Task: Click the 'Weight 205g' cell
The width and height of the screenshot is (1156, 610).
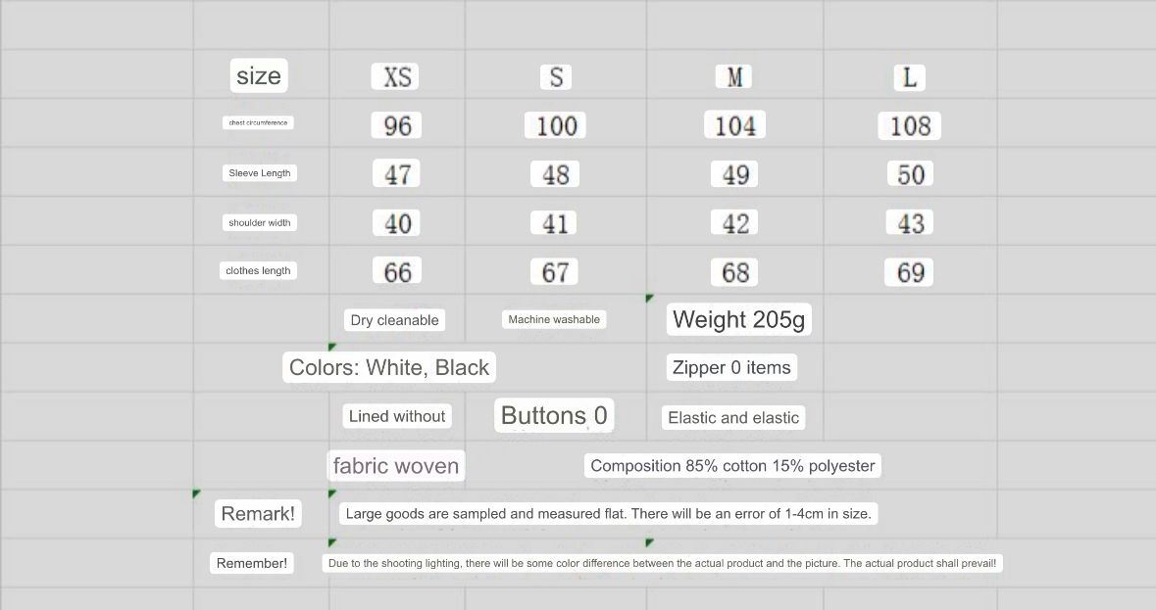Action: pyautogui.click(x=739, y=319)
